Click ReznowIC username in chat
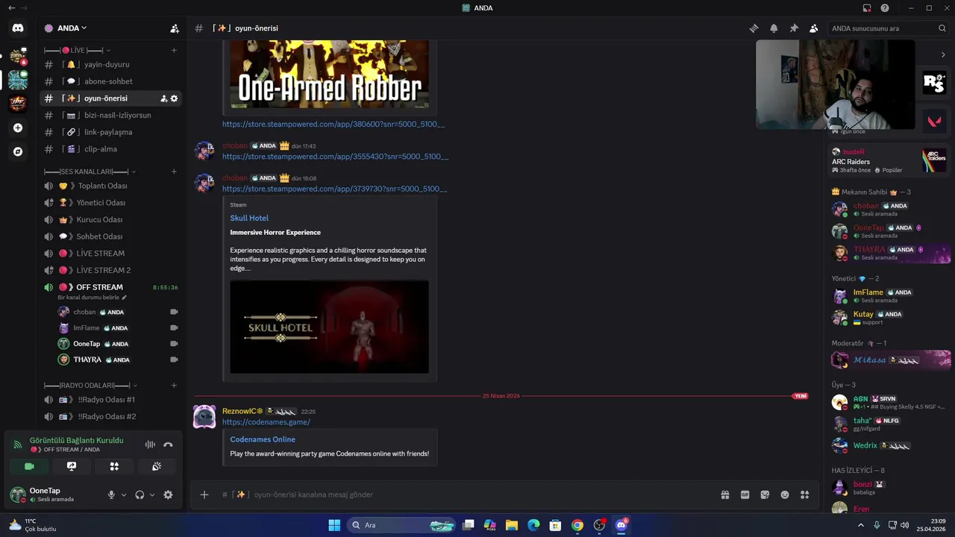The image size is (955, 537). 242,411
